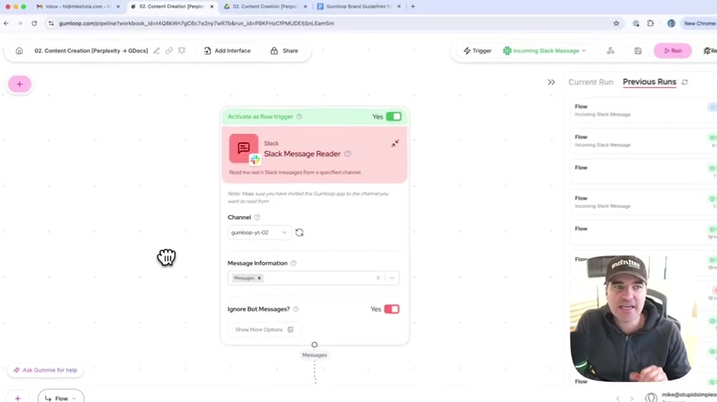Open the Flow tab dropdown at bottom

point(60,398)
